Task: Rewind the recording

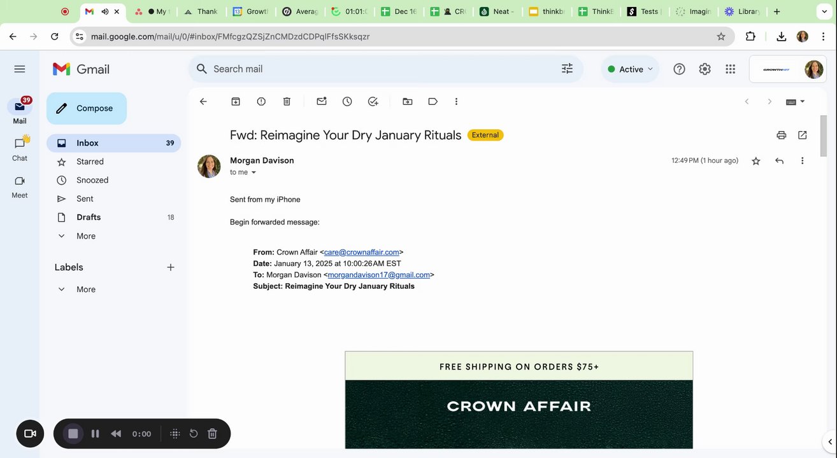Action: click(x=116, y=434)
